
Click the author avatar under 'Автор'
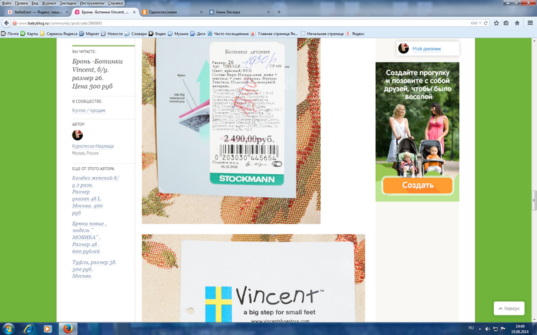pyautogui.click(x=78, y=135)
